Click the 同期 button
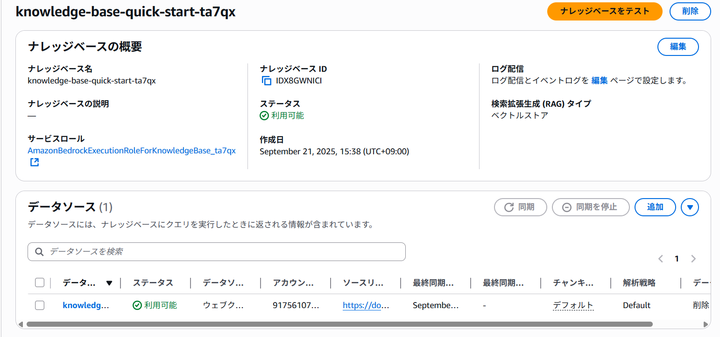Viewport: 720px width, 337px height. 520,207
